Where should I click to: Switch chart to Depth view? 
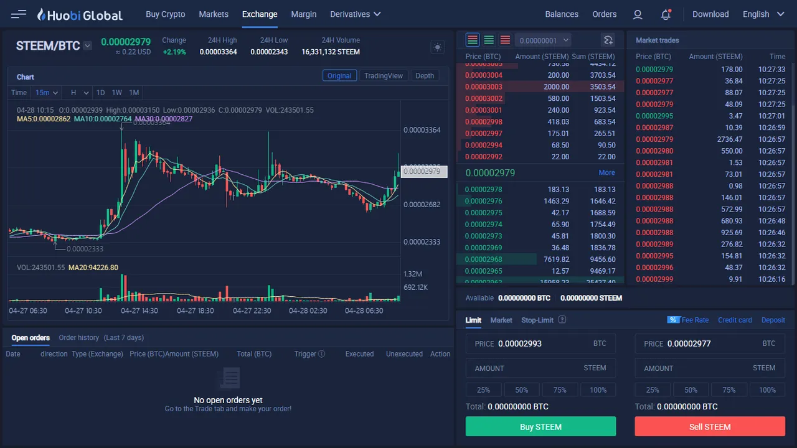pos(425,75)
